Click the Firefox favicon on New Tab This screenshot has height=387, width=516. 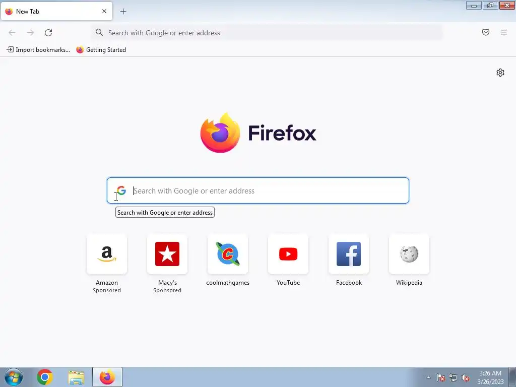(9, 11)
